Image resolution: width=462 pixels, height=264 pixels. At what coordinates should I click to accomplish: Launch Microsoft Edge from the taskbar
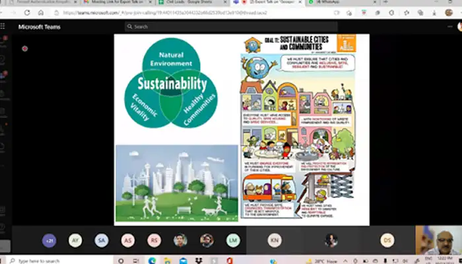[x=151, y=260]
